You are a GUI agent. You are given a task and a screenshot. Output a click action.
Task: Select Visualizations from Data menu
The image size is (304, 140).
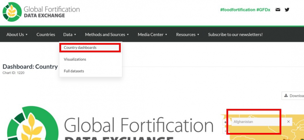tap(75, 59)
